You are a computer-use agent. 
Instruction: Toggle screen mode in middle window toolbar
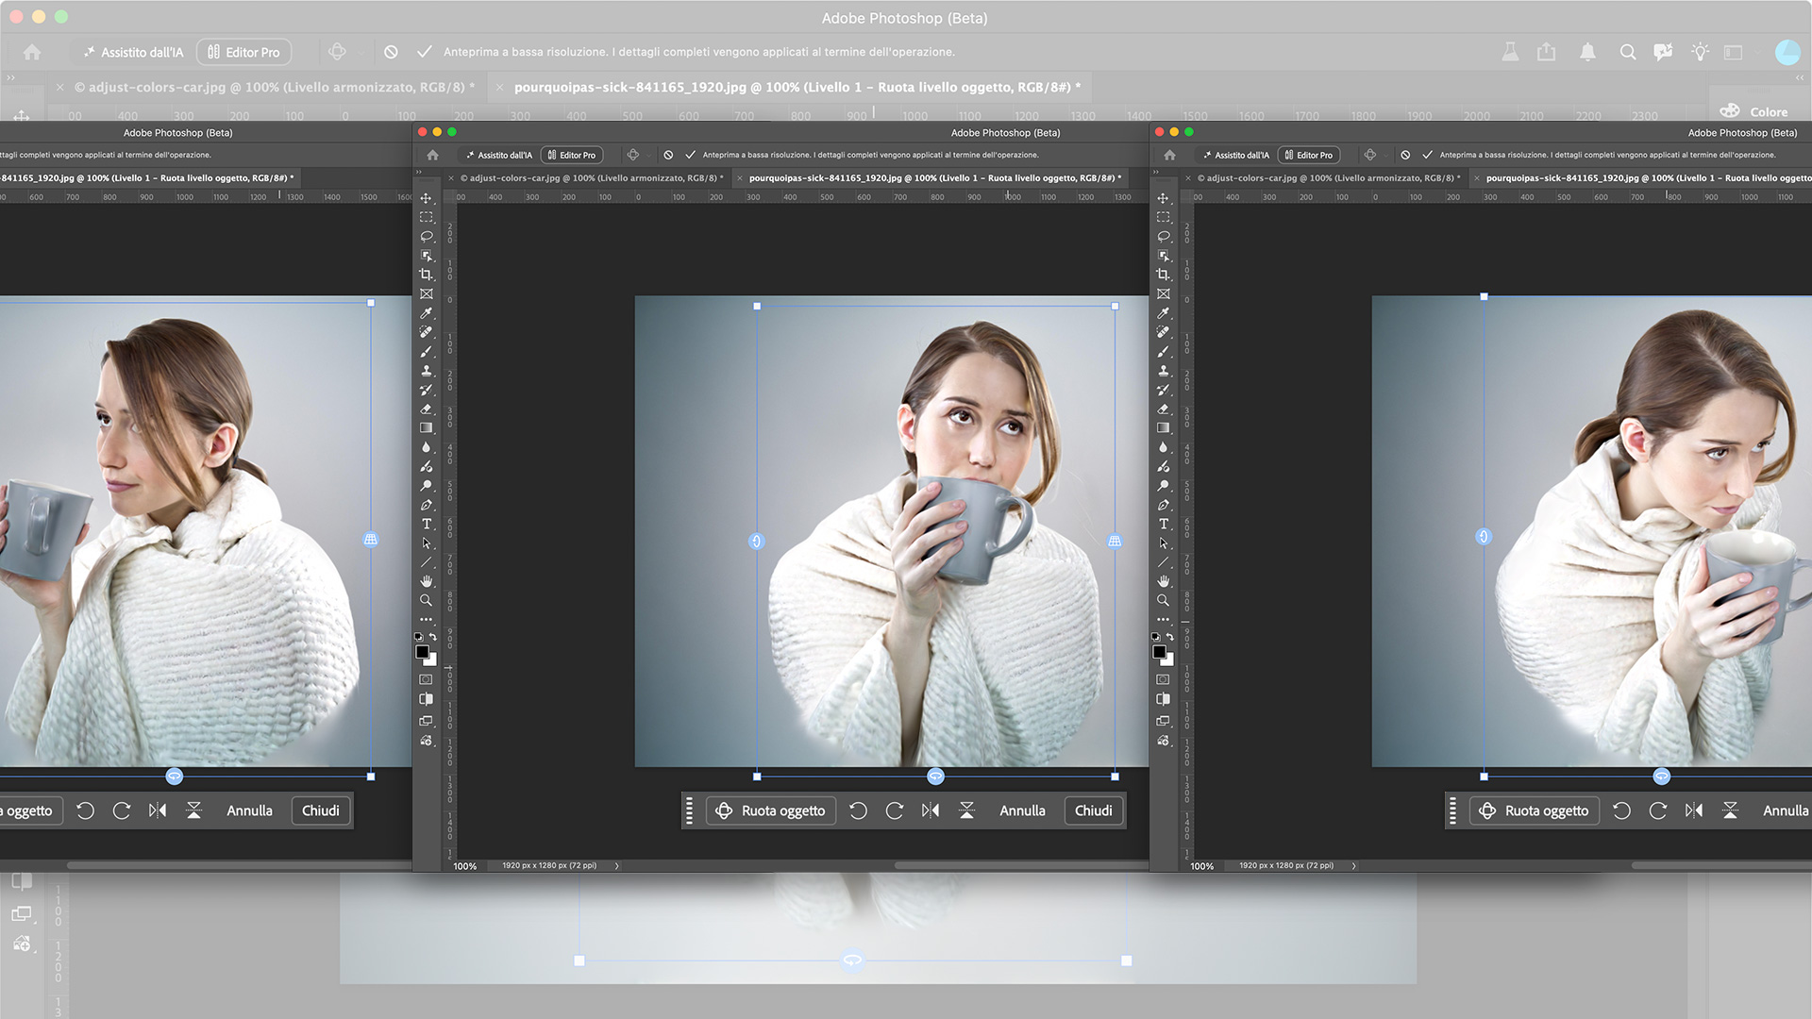pos(426,721)
